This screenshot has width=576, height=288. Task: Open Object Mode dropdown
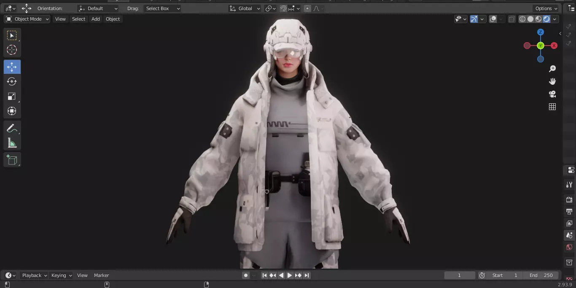27,19
